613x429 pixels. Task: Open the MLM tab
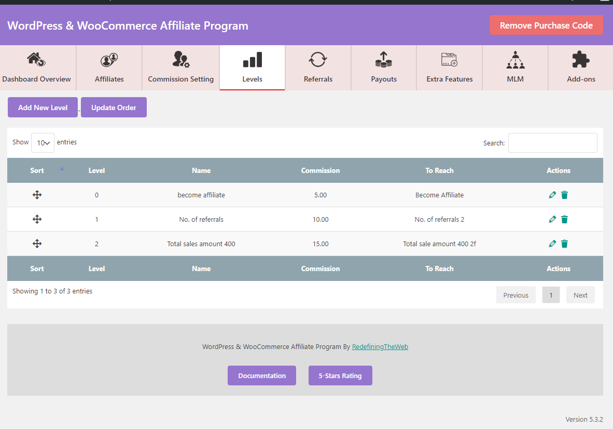coord(516,68)
